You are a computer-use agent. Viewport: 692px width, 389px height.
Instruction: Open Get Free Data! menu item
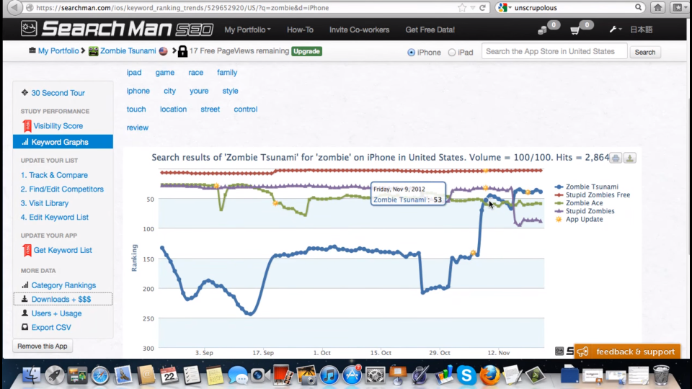[430, 30]
